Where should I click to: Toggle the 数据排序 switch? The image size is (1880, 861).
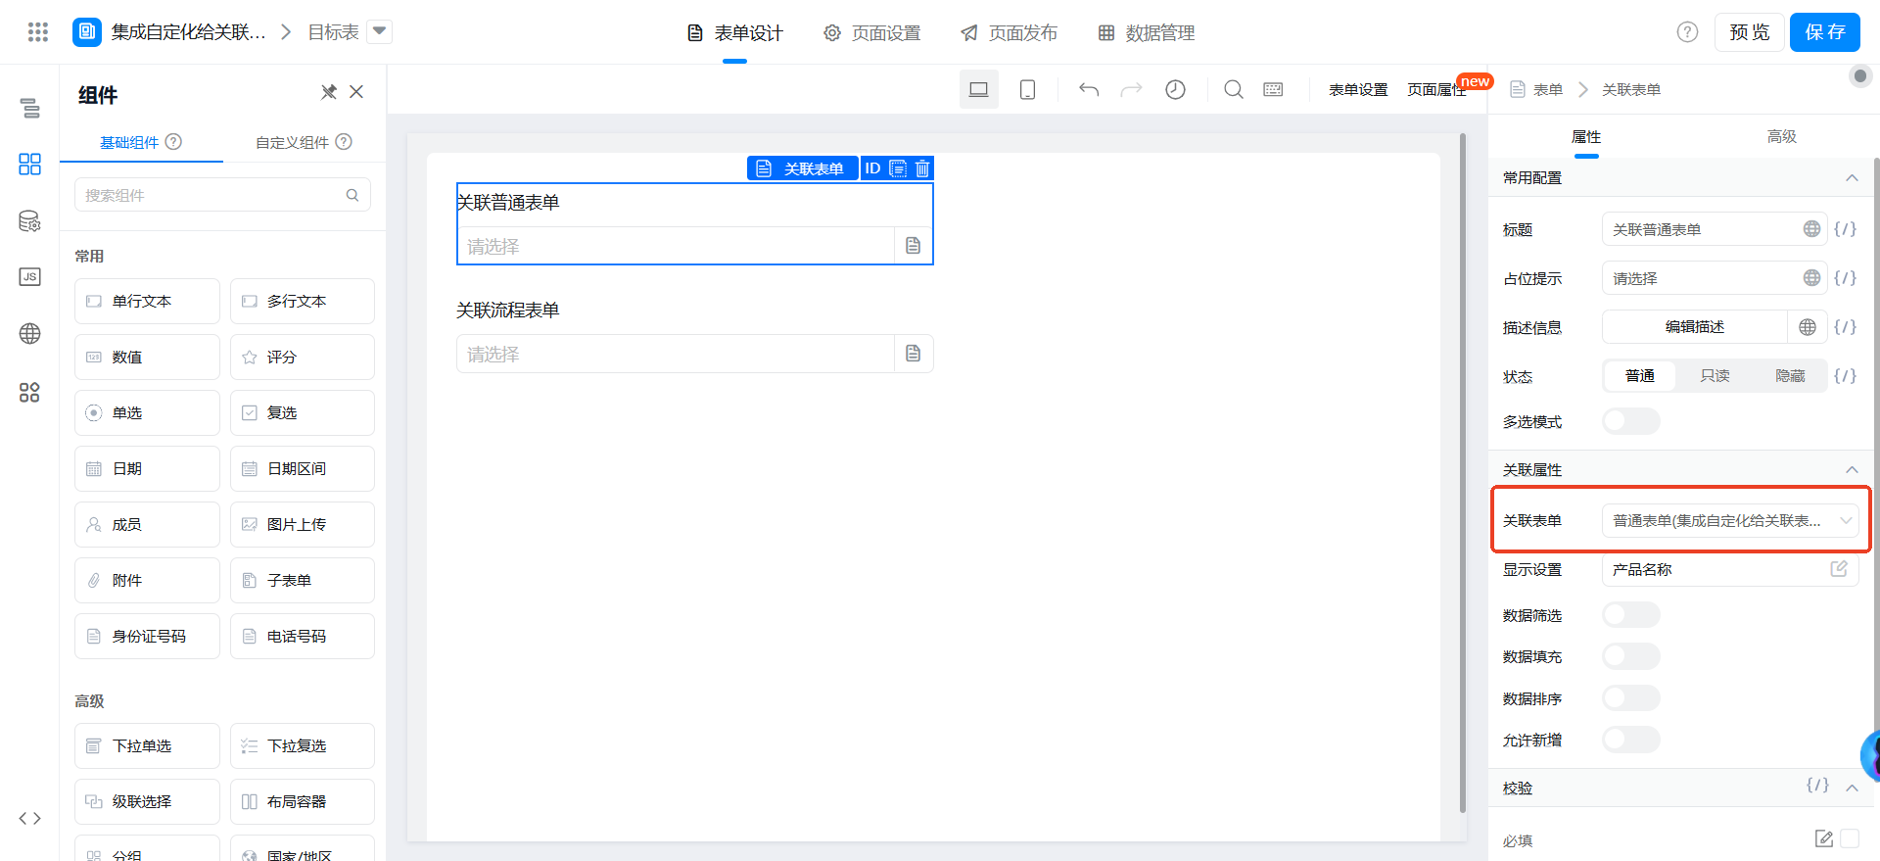coord(1631,697)
